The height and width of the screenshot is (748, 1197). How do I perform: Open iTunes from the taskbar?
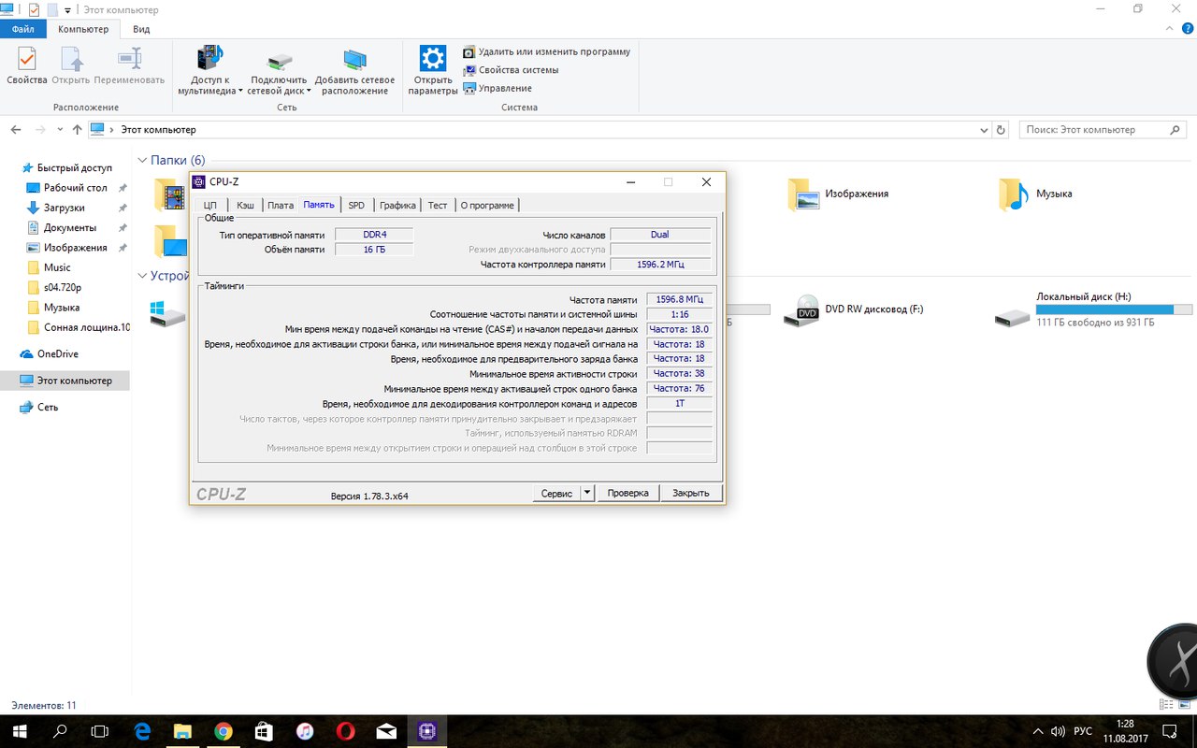point(304,730)
